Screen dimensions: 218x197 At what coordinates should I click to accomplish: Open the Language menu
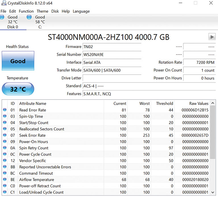coord(81,11)
